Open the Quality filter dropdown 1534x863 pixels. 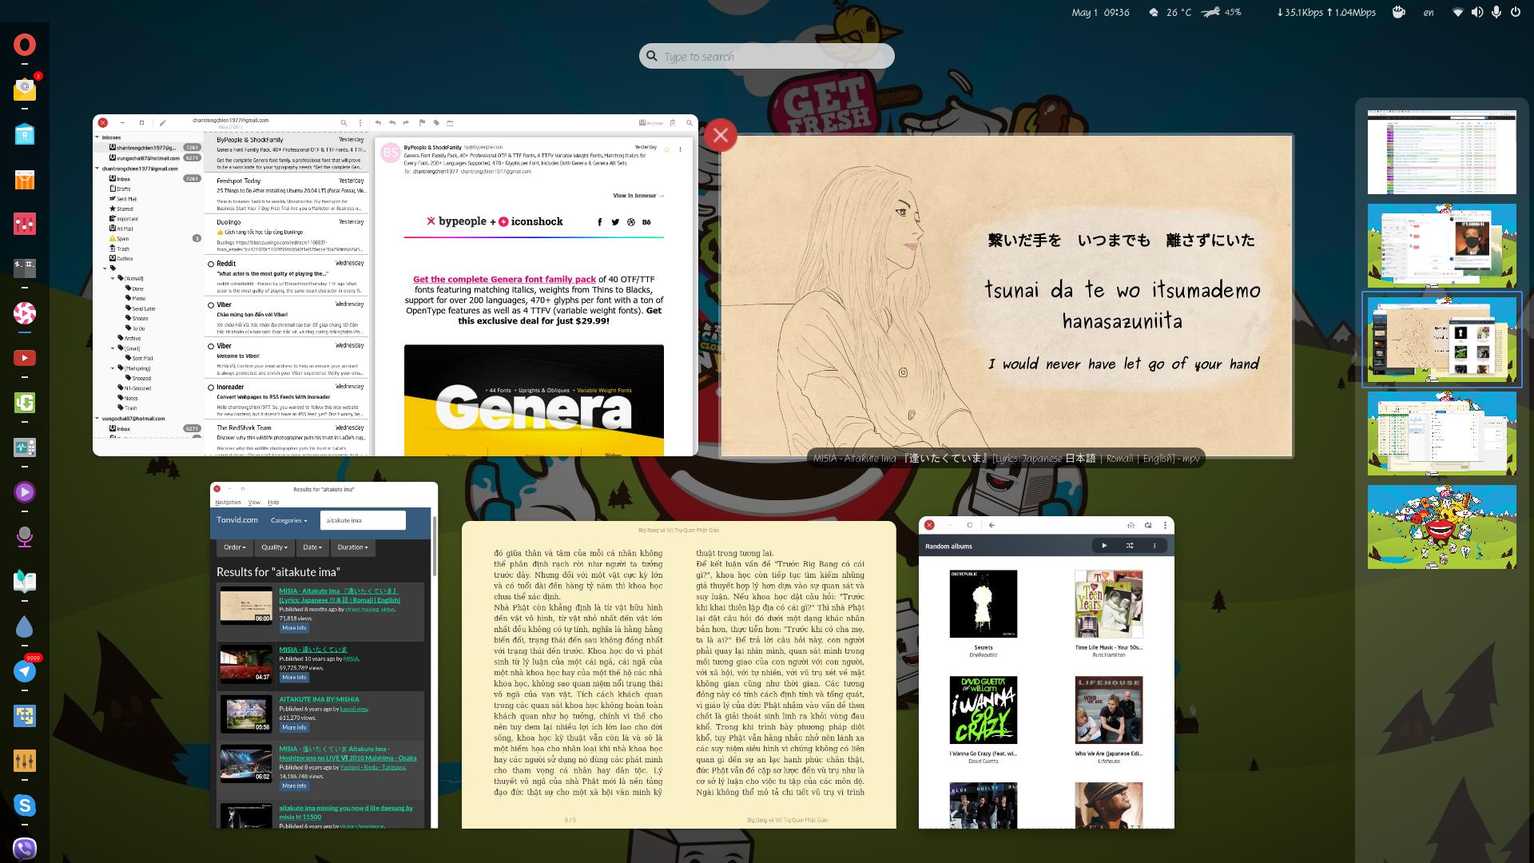[x=274, y=547]
